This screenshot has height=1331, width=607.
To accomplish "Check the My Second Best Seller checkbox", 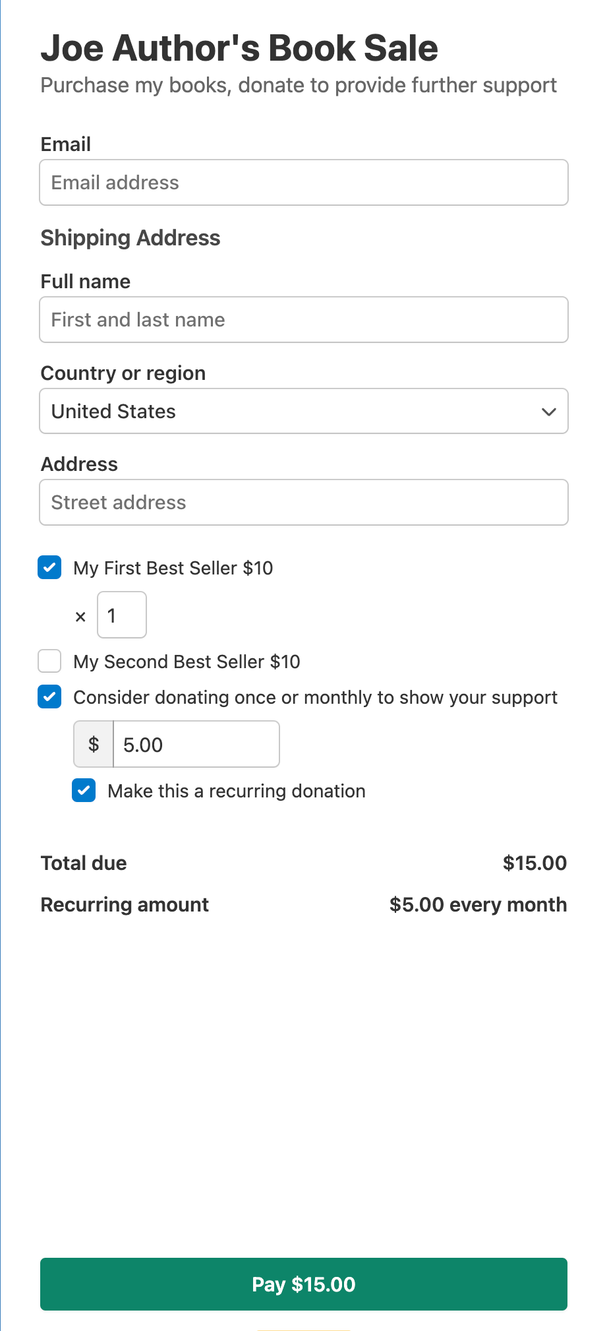I will (50, 661).
